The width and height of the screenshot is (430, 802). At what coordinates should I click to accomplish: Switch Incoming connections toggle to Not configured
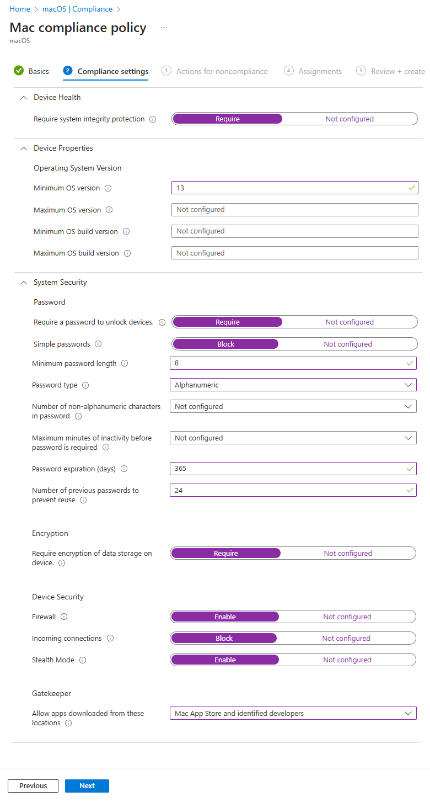coord(346,638)
